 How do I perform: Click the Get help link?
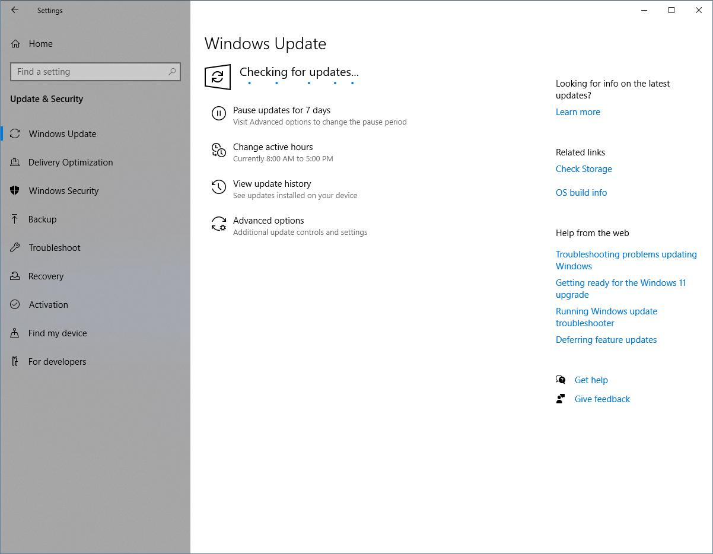click(x=591, y=380)
